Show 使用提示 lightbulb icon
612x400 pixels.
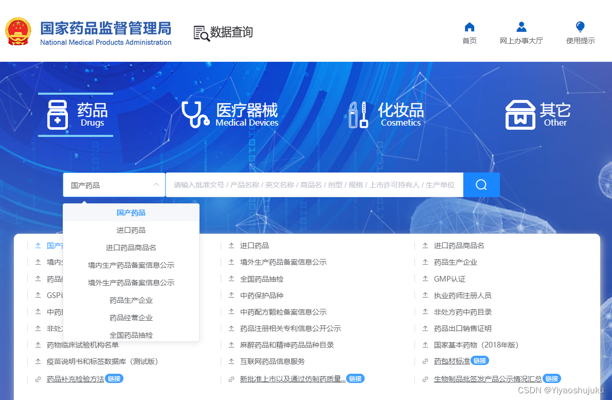[581, 27]
